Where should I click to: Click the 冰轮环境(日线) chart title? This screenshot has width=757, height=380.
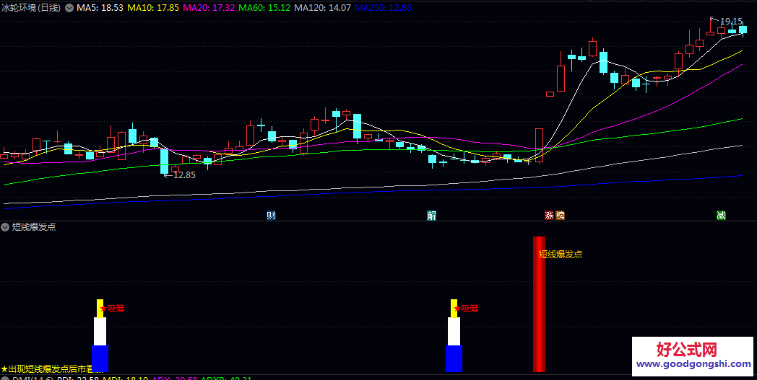tap(31, 8)
